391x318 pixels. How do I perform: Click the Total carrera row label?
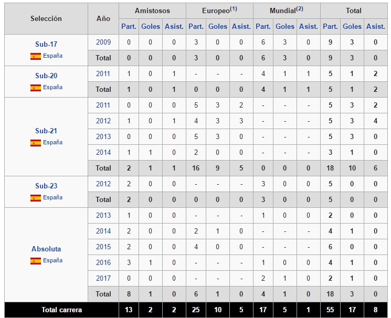pyautogui.click(x=62, y=310)
